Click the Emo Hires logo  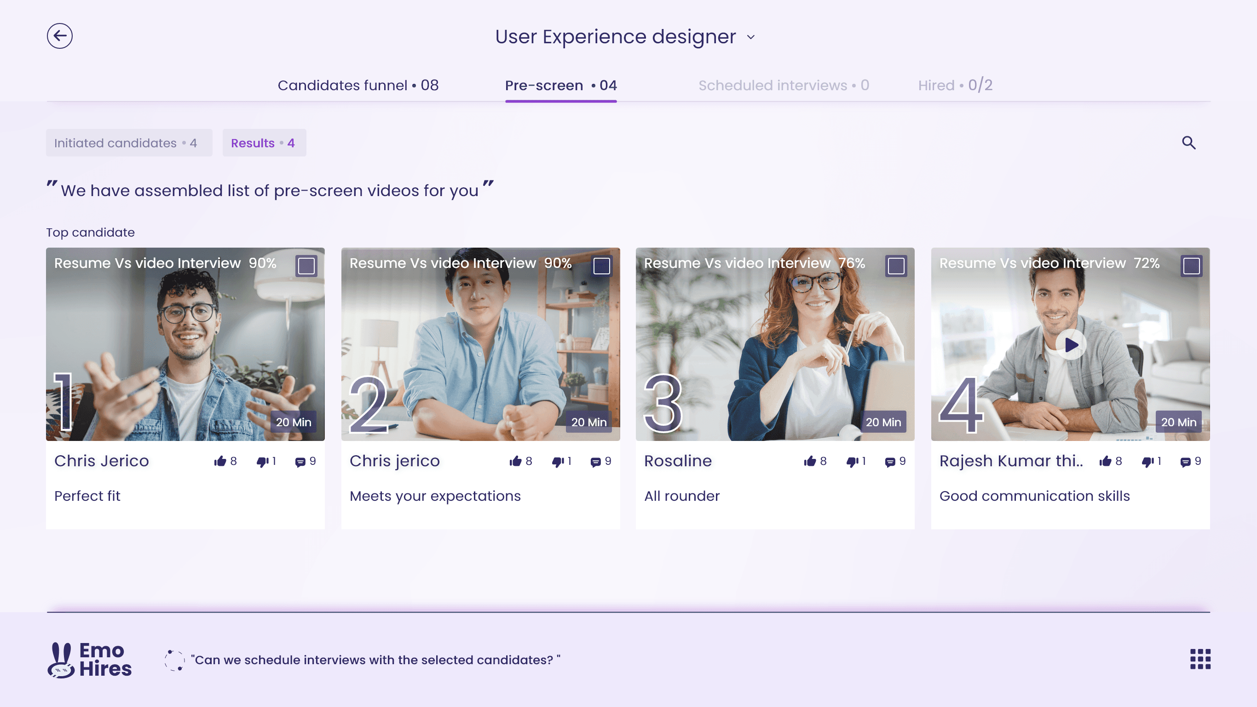coord(90,660)
